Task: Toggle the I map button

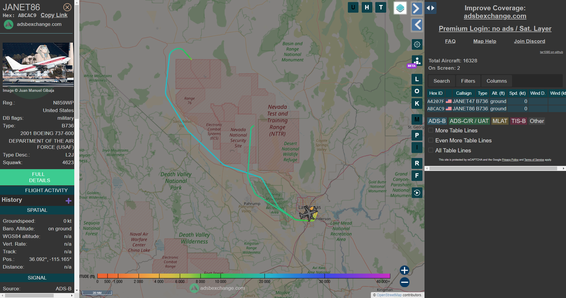Action: 417,147
